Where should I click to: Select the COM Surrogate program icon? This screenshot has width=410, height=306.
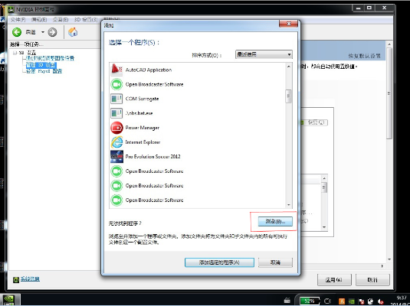click(116, 99)
